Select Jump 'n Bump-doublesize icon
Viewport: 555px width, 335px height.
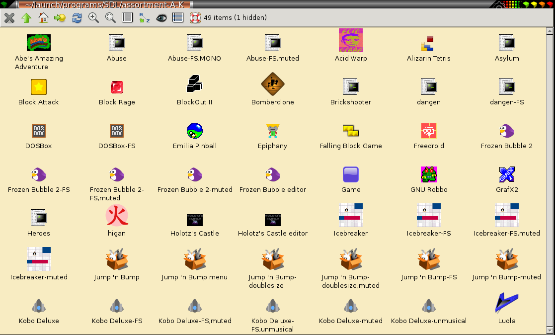tap(273, 259)
